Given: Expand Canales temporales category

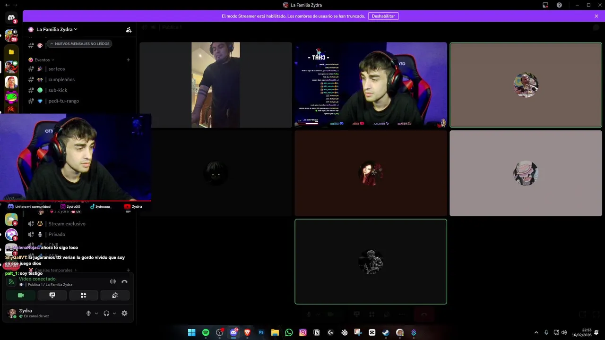Looking at the screenshot, I should tap(53, 270).
